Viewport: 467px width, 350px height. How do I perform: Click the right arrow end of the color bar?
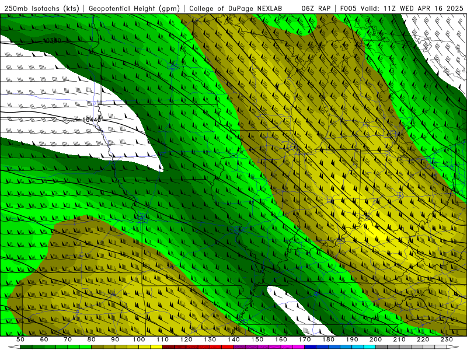453,347
